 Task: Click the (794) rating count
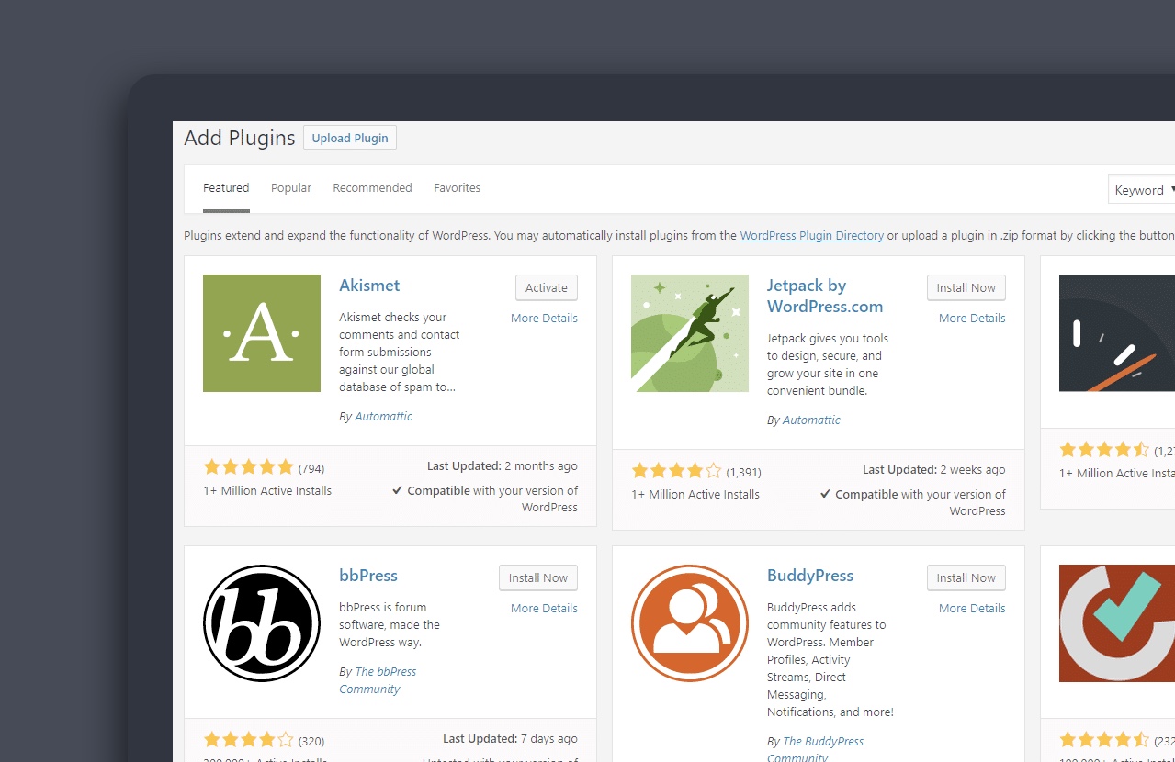(x=311, y=468)
